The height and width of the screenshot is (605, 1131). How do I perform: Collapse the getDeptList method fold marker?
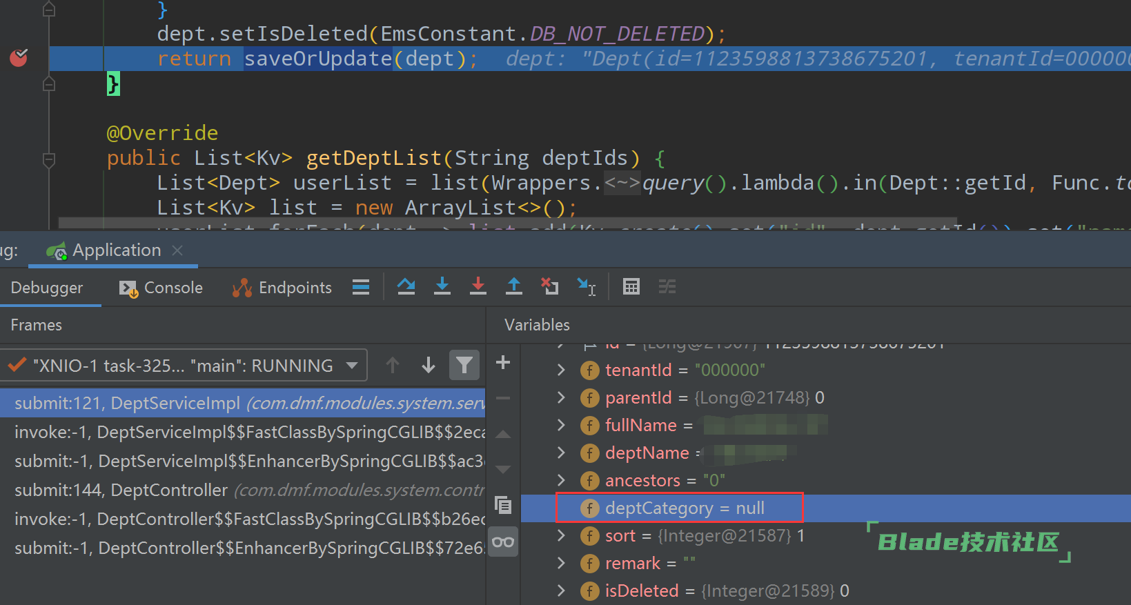(x=49, y=159)
